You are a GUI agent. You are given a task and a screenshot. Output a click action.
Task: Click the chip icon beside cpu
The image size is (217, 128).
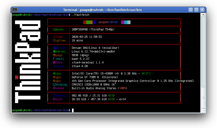click(x=54, y=73)
